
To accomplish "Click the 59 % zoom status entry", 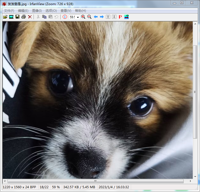I will (x=56, y=187).
